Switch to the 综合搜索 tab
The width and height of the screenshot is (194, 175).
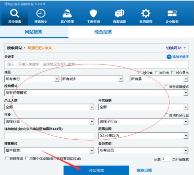103,32
